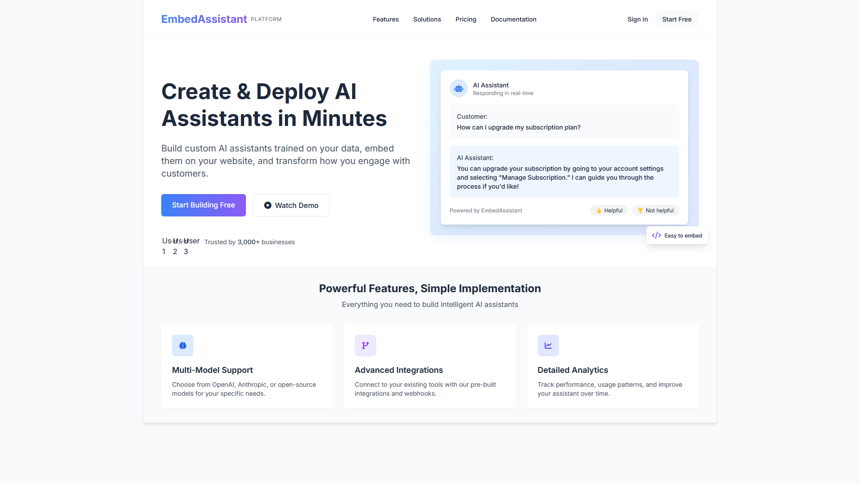Click the 'Choose from OpenAI, Anthropic' description
The image size is (860, 484).
[x=244, y=389]
